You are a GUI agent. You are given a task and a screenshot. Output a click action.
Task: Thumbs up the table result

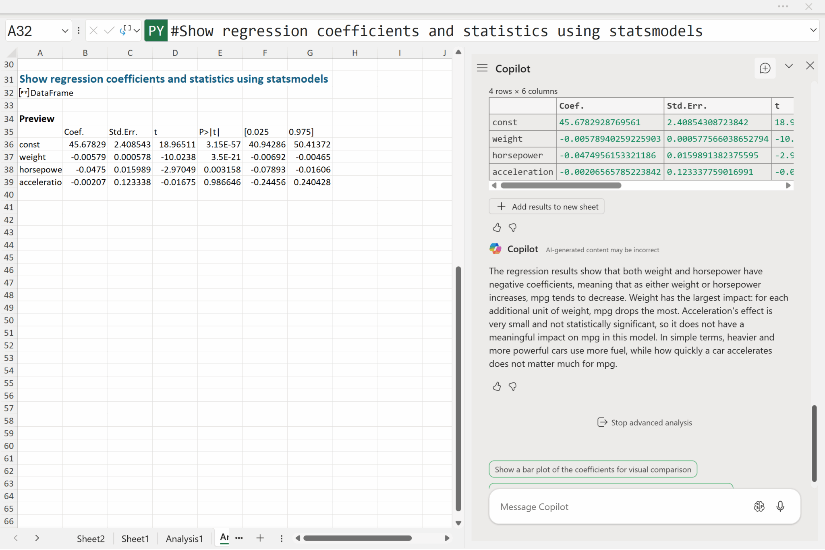tap(496, 228)
